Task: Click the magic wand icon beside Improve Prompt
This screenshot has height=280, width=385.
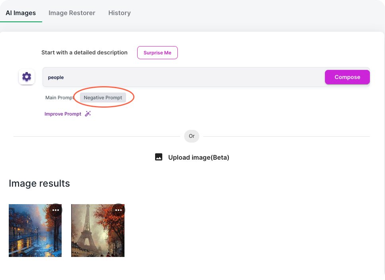Action: click(x=87, y=114)
